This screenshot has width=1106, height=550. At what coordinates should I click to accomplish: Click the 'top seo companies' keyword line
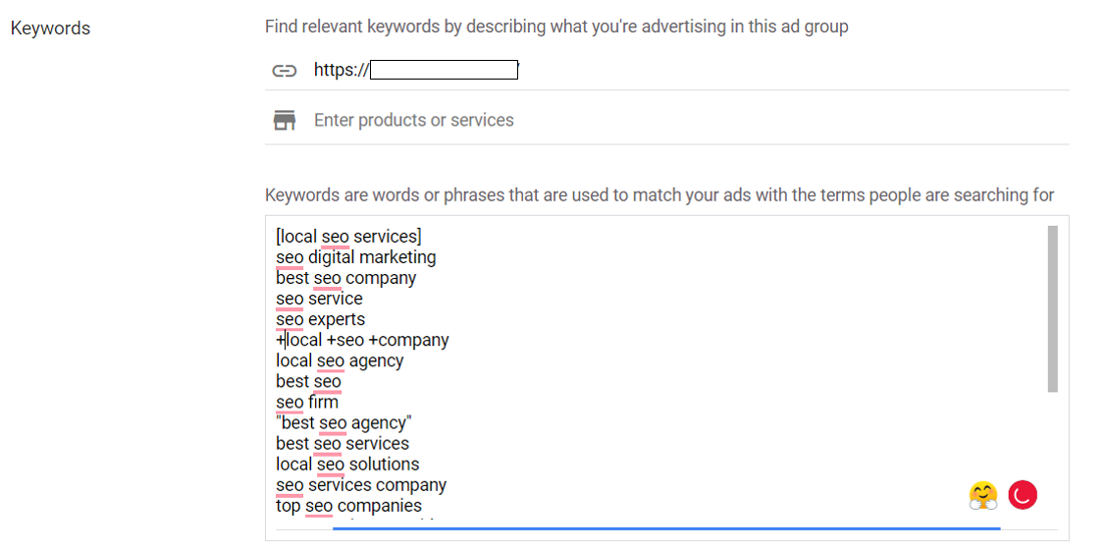click(x=349, y=506)
